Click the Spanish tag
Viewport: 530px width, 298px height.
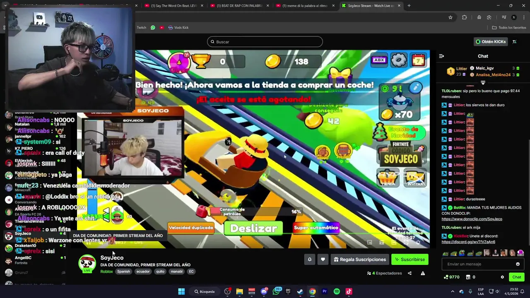pos(123,272)
